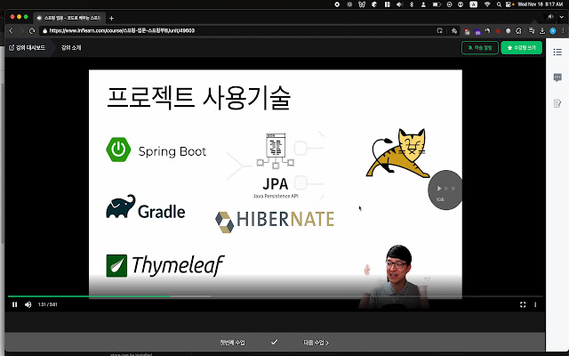The image size is (569, 356).
Task: Select the 스프링 입문 browser tab
Action: (x=69, y=18)
